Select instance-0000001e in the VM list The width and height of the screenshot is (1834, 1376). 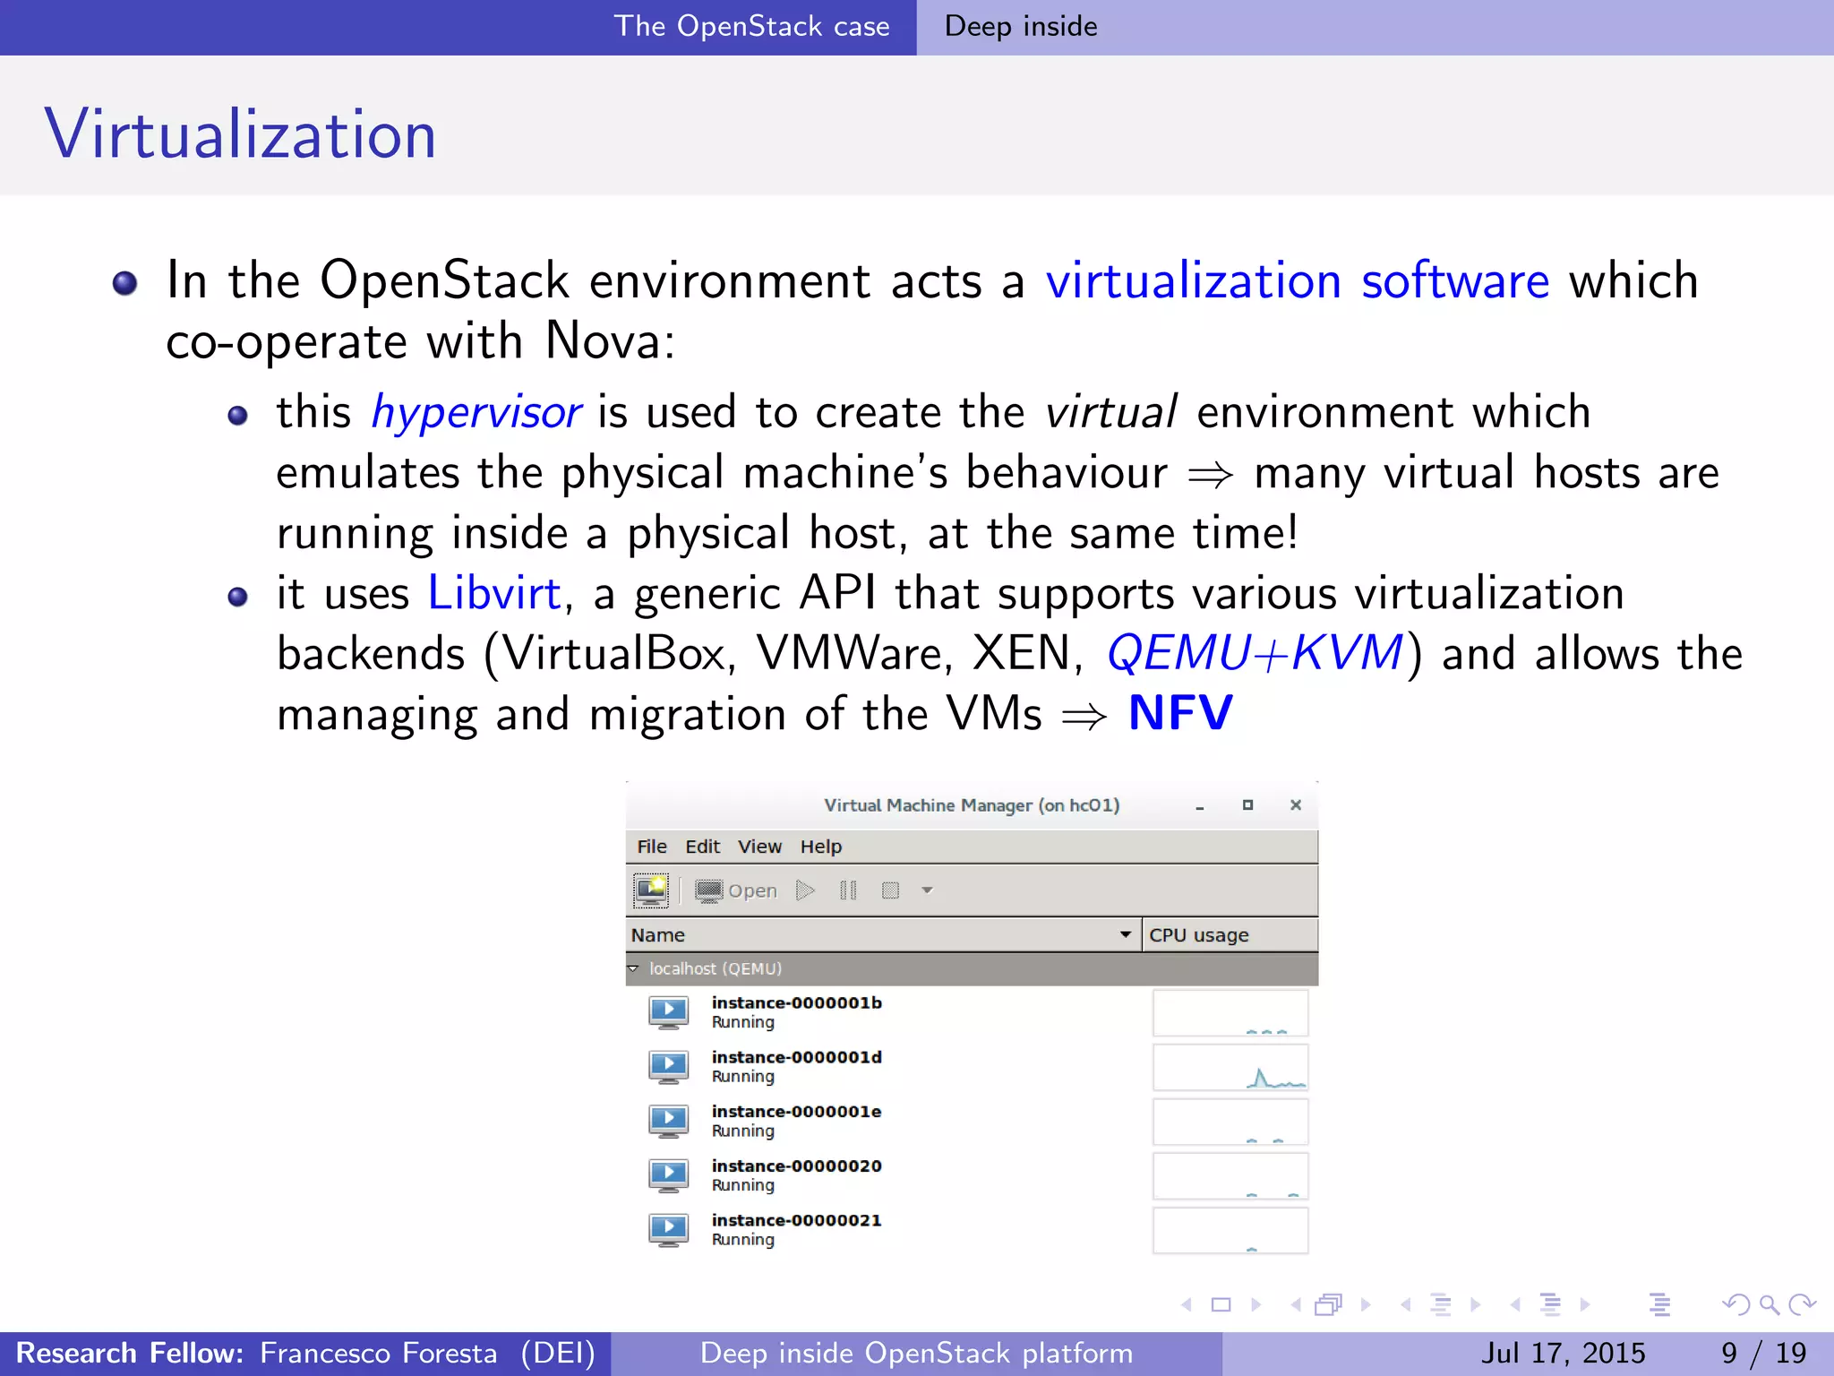click(x=972, y=1121)
